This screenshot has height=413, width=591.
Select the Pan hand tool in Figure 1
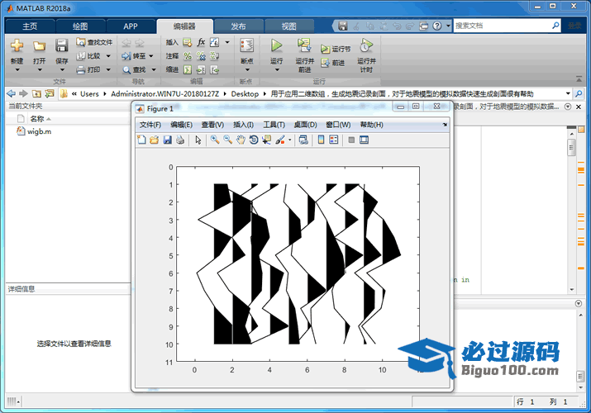tap(241, 140)
